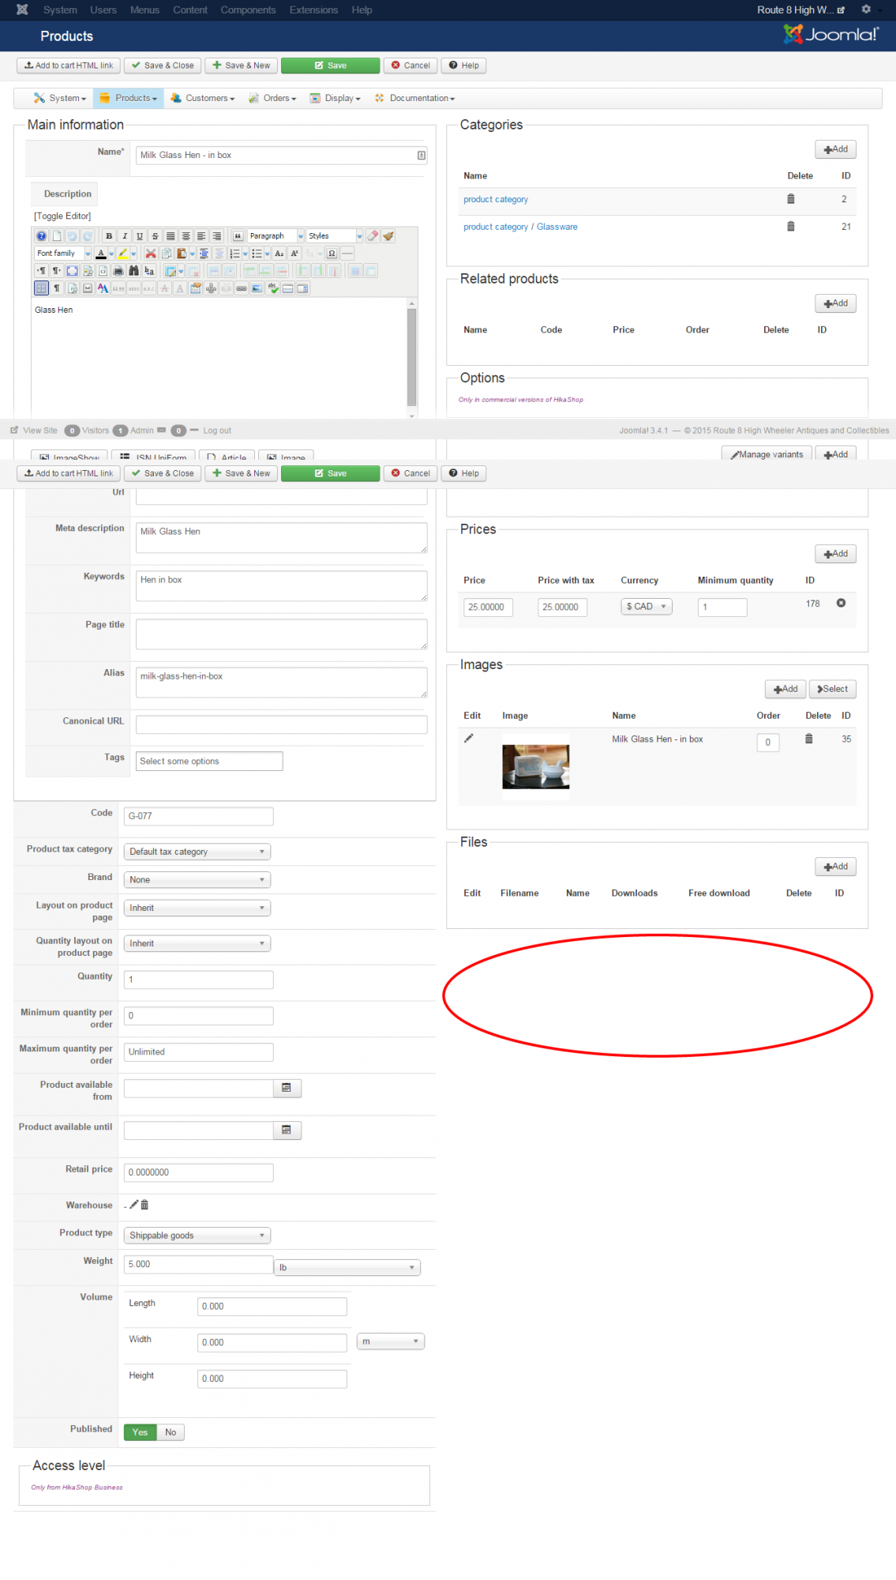Run spellcheck with the abc checkmark icon
The height and width of the screenshot is (1580, 896).
coord(272,288)
